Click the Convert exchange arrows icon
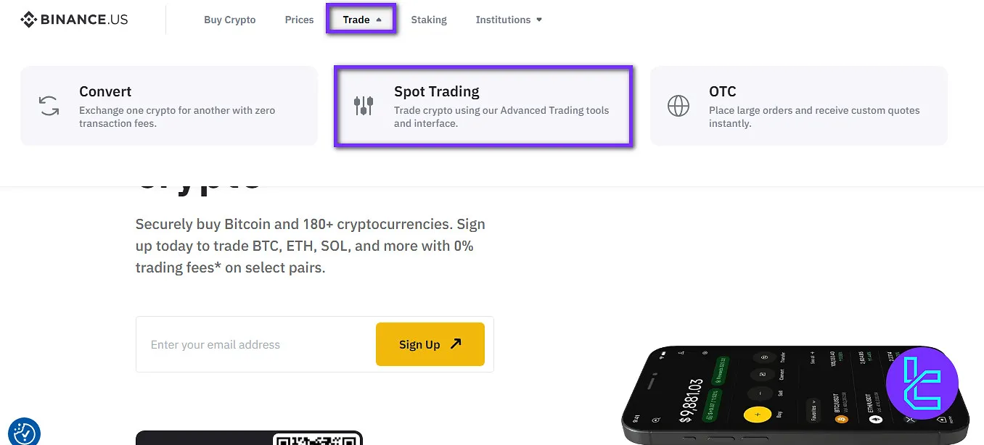This screenshot has width=984, height=445. tap(49, 105)
